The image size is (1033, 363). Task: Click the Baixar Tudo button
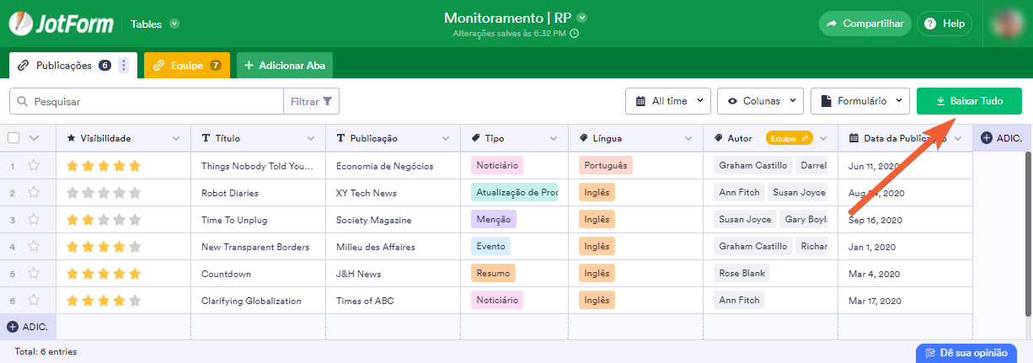[969, 101]
